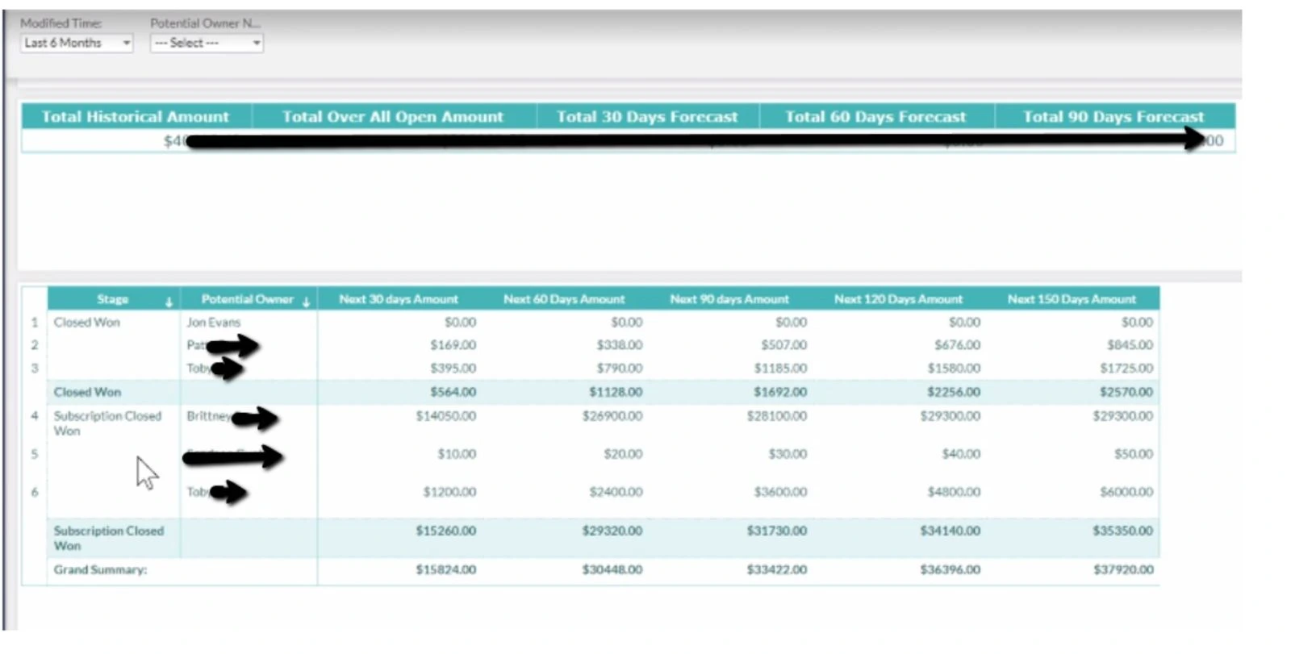Click the Total 60 Days Forecast header
The width and height of the screenshot is (1291, 654).
(875, 117)
